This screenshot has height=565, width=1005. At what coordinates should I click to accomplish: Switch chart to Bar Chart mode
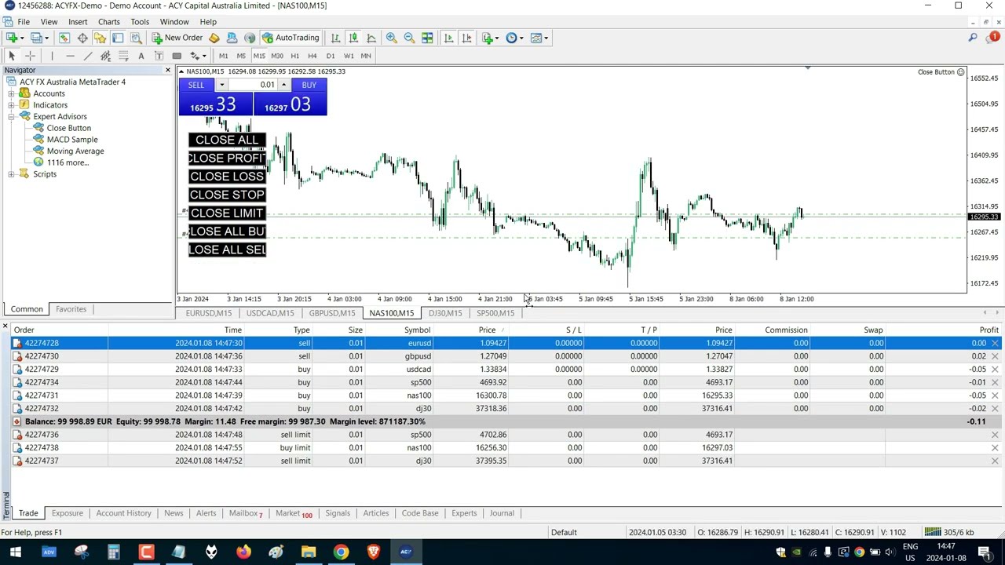[x=335, y=38]
